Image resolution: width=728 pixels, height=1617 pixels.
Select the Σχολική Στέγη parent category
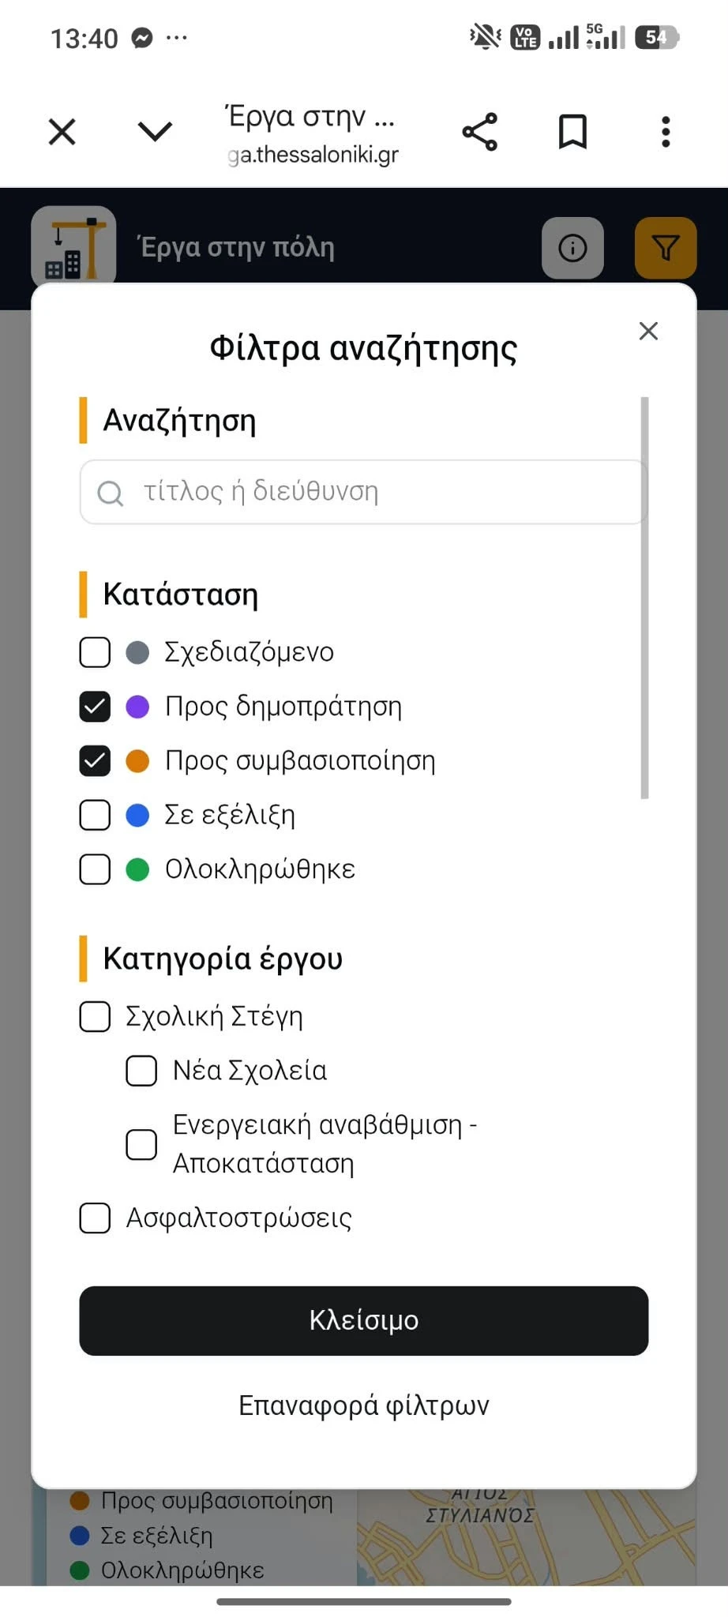(x=95, y=1017)
